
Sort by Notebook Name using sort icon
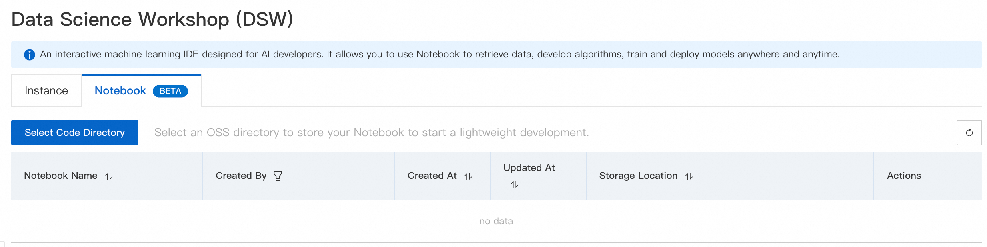109,176
